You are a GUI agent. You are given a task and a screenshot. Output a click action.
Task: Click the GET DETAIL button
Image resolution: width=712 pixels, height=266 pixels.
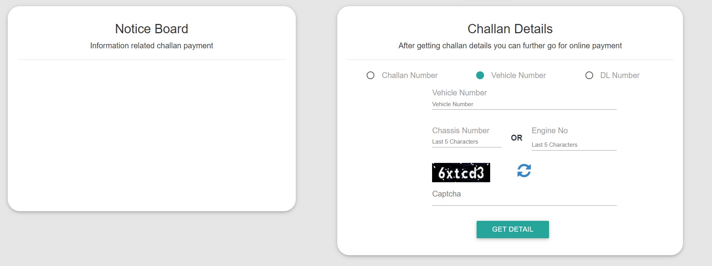pyautogui.click(x=513, y=229)
